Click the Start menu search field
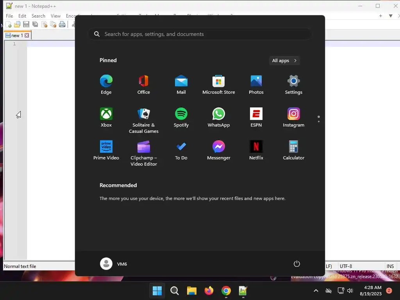The width and height of the screenshot is (400, 300). [200, 34]
